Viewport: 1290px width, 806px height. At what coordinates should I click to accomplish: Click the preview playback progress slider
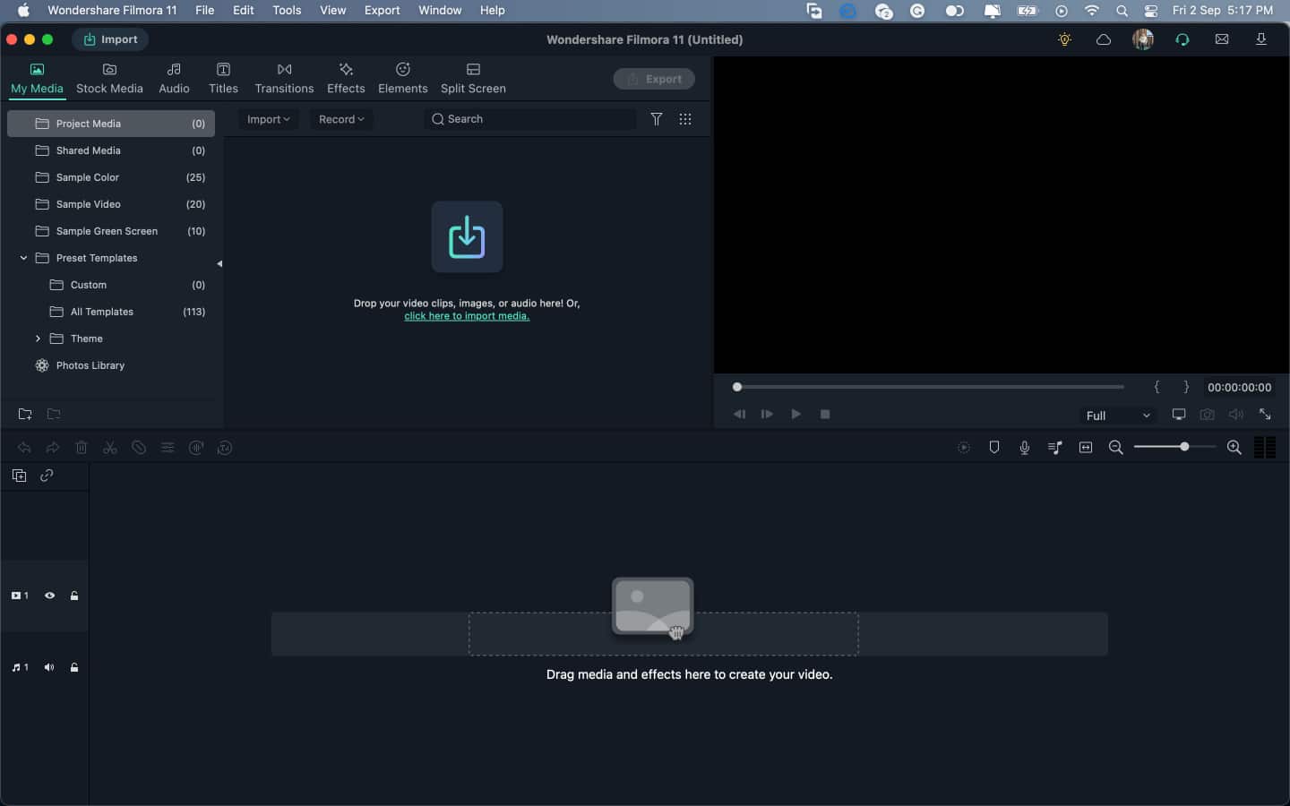(929, 387)
